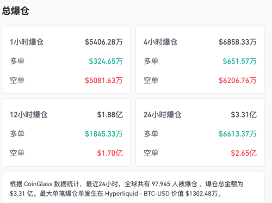Select the 24小时爆仓 label
272x203 pixels.
tap(163, 115)
